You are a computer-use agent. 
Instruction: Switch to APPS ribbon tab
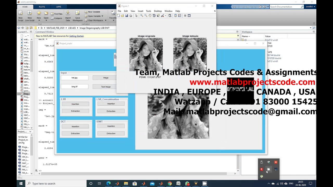pyautogui.click(x=59, y=7)
